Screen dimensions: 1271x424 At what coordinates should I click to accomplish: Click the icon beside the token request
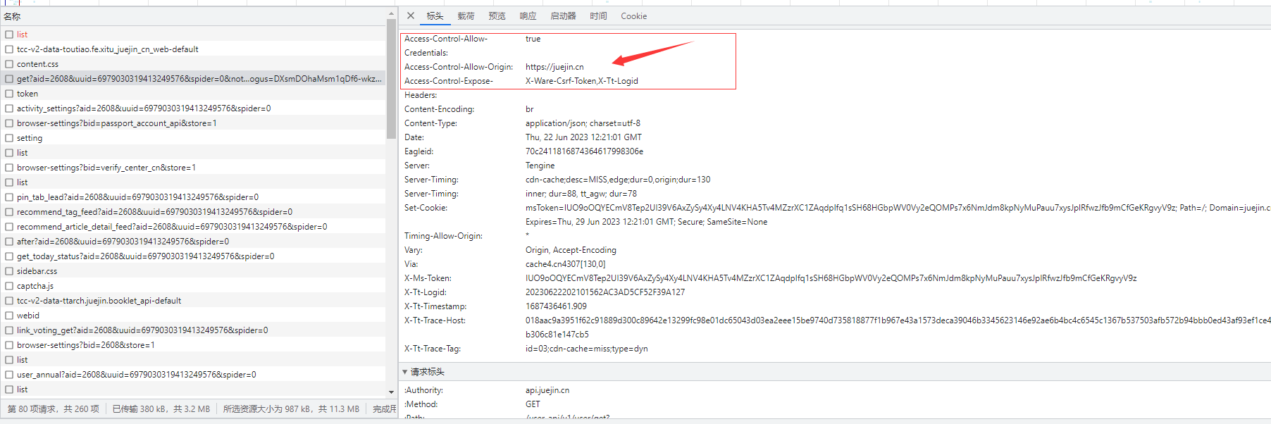pyautogui.click(x=9, y=94)
